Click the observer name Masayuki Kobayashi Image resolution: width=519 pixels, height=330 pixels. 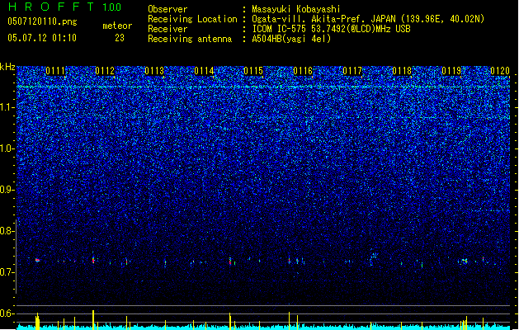(296, 9)
